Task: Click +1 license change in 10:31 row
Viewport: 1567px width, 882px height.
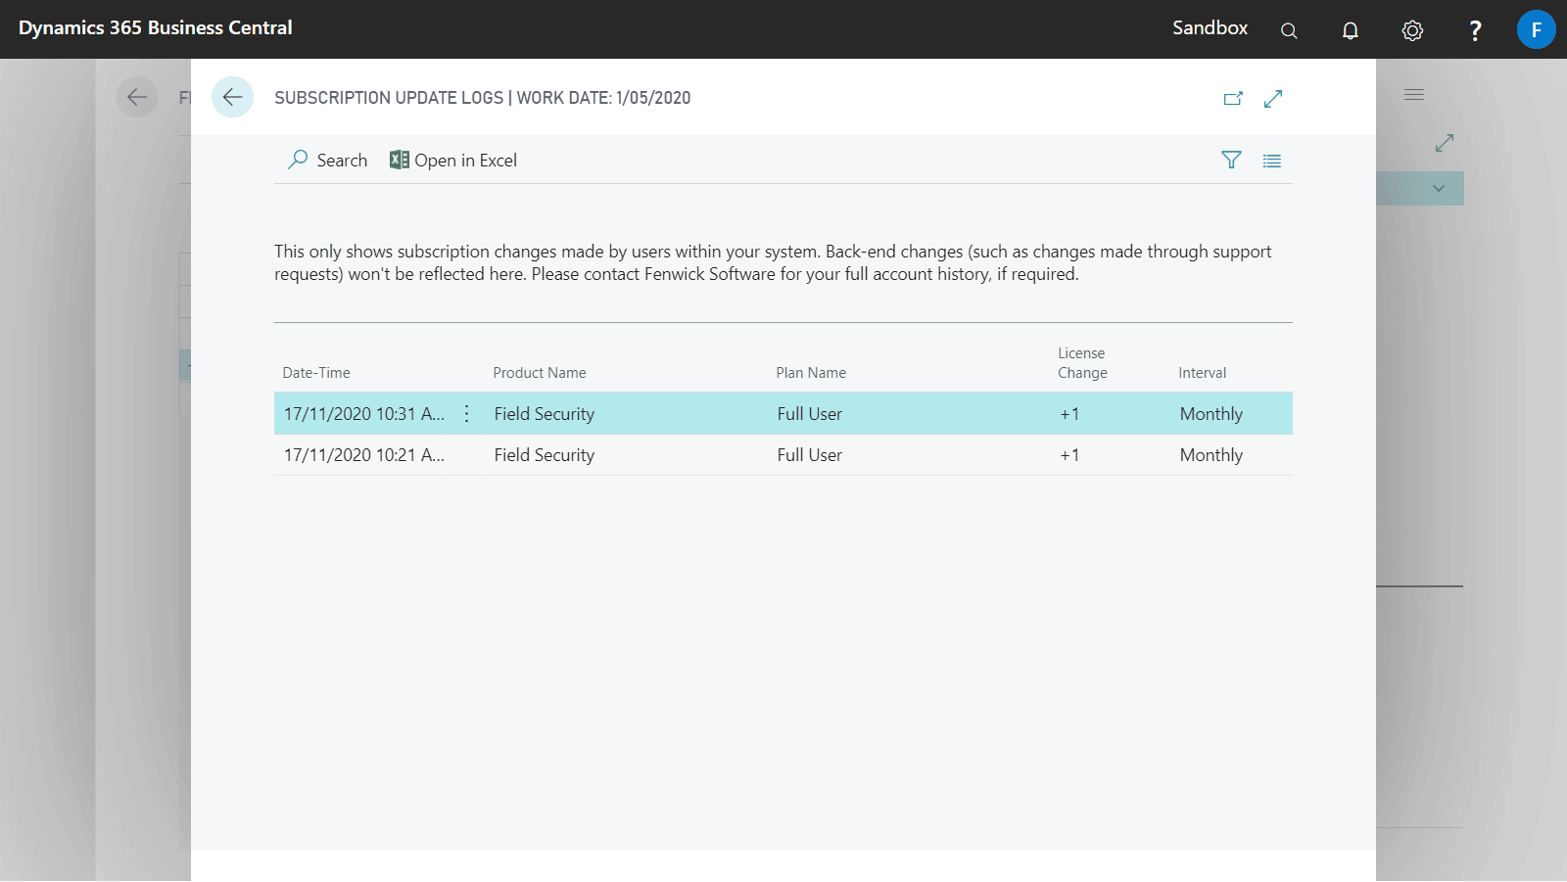Action: 1069,414
